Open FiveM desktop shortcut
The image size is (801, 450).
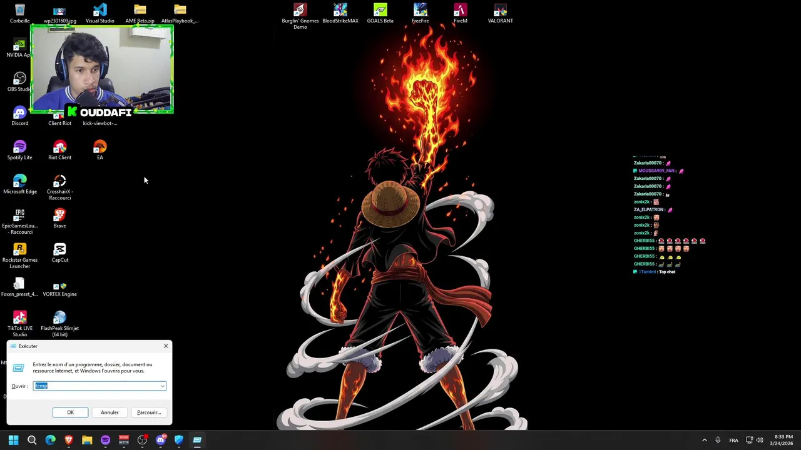460,13
